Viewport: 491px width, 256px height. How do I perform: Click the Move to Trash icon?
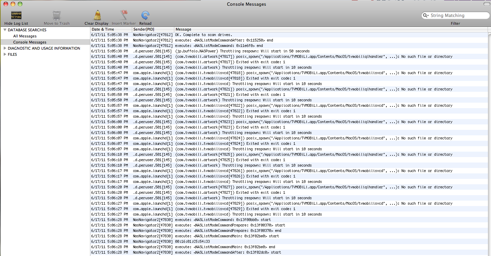tap(56, 16)
